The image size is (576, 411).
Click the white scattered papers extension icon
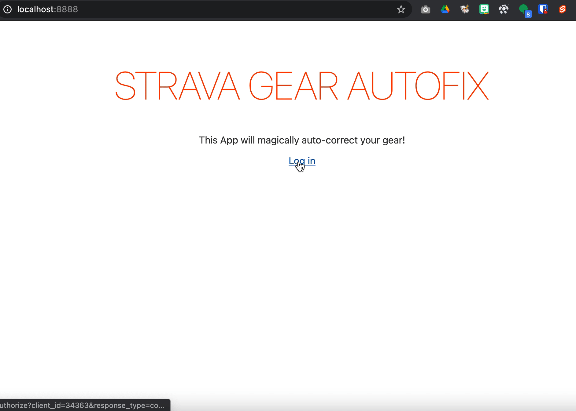[x=504, y=9]
